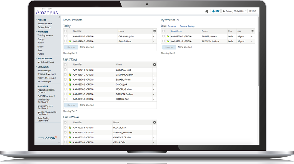The image size is (294, 164).
Task: Click worklist icon beside GEETAYAY, Andrew 62 years
Action: [168, 41]
